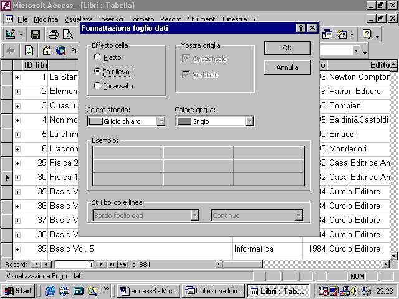
Task: Click the Print Preview magnifier icon
Action: pos(68,34)
